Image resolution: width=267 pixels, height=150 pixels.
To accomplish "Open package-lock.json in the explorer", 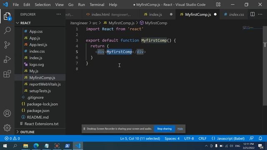I will pyautogui.click(x=42, y=104).
